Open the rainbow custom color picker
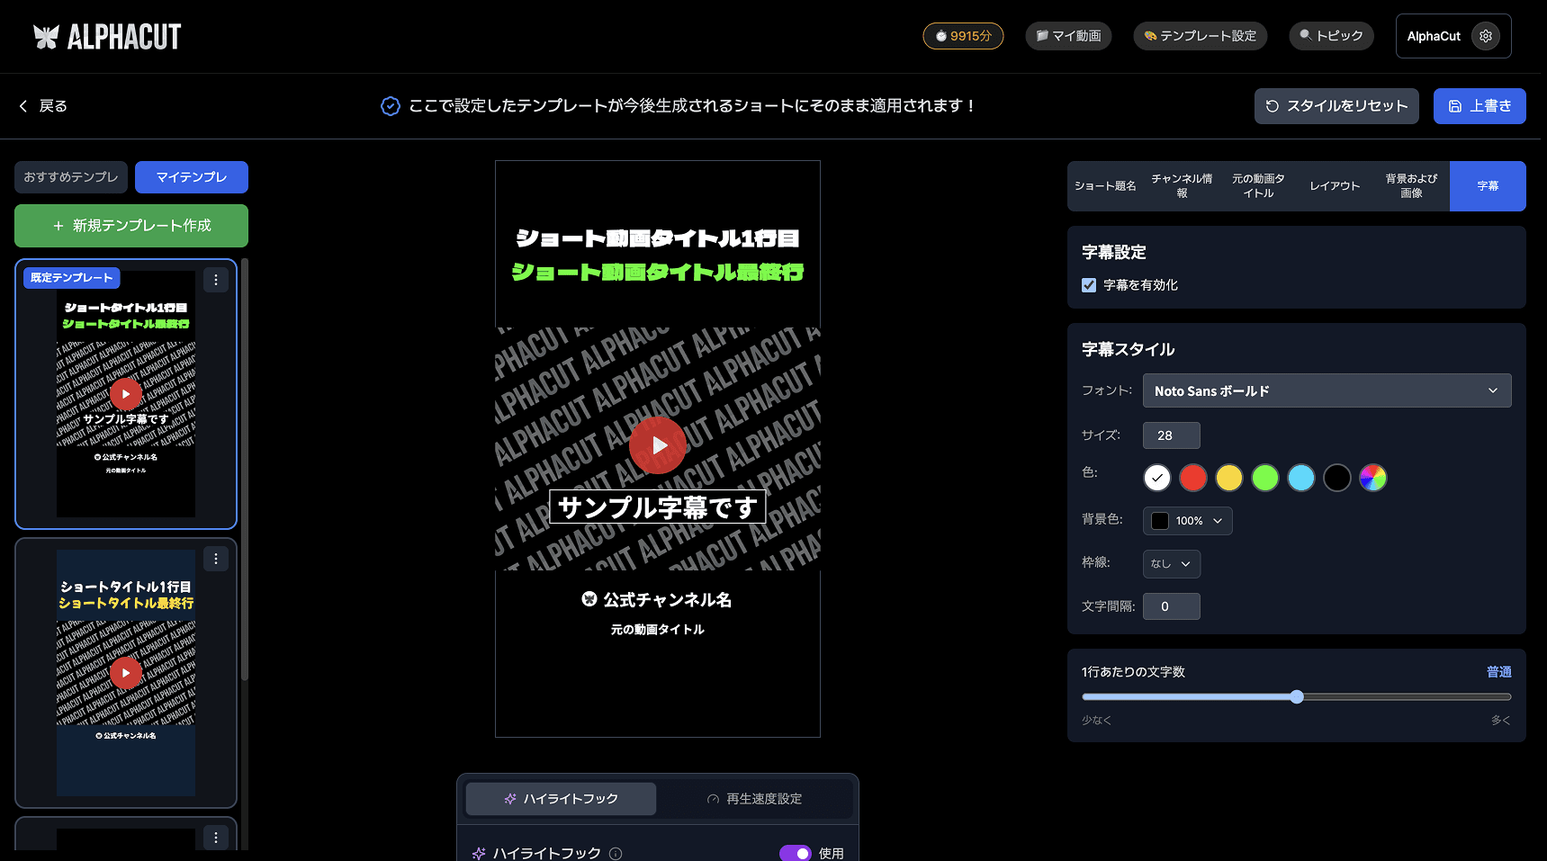 [1372, 478]
